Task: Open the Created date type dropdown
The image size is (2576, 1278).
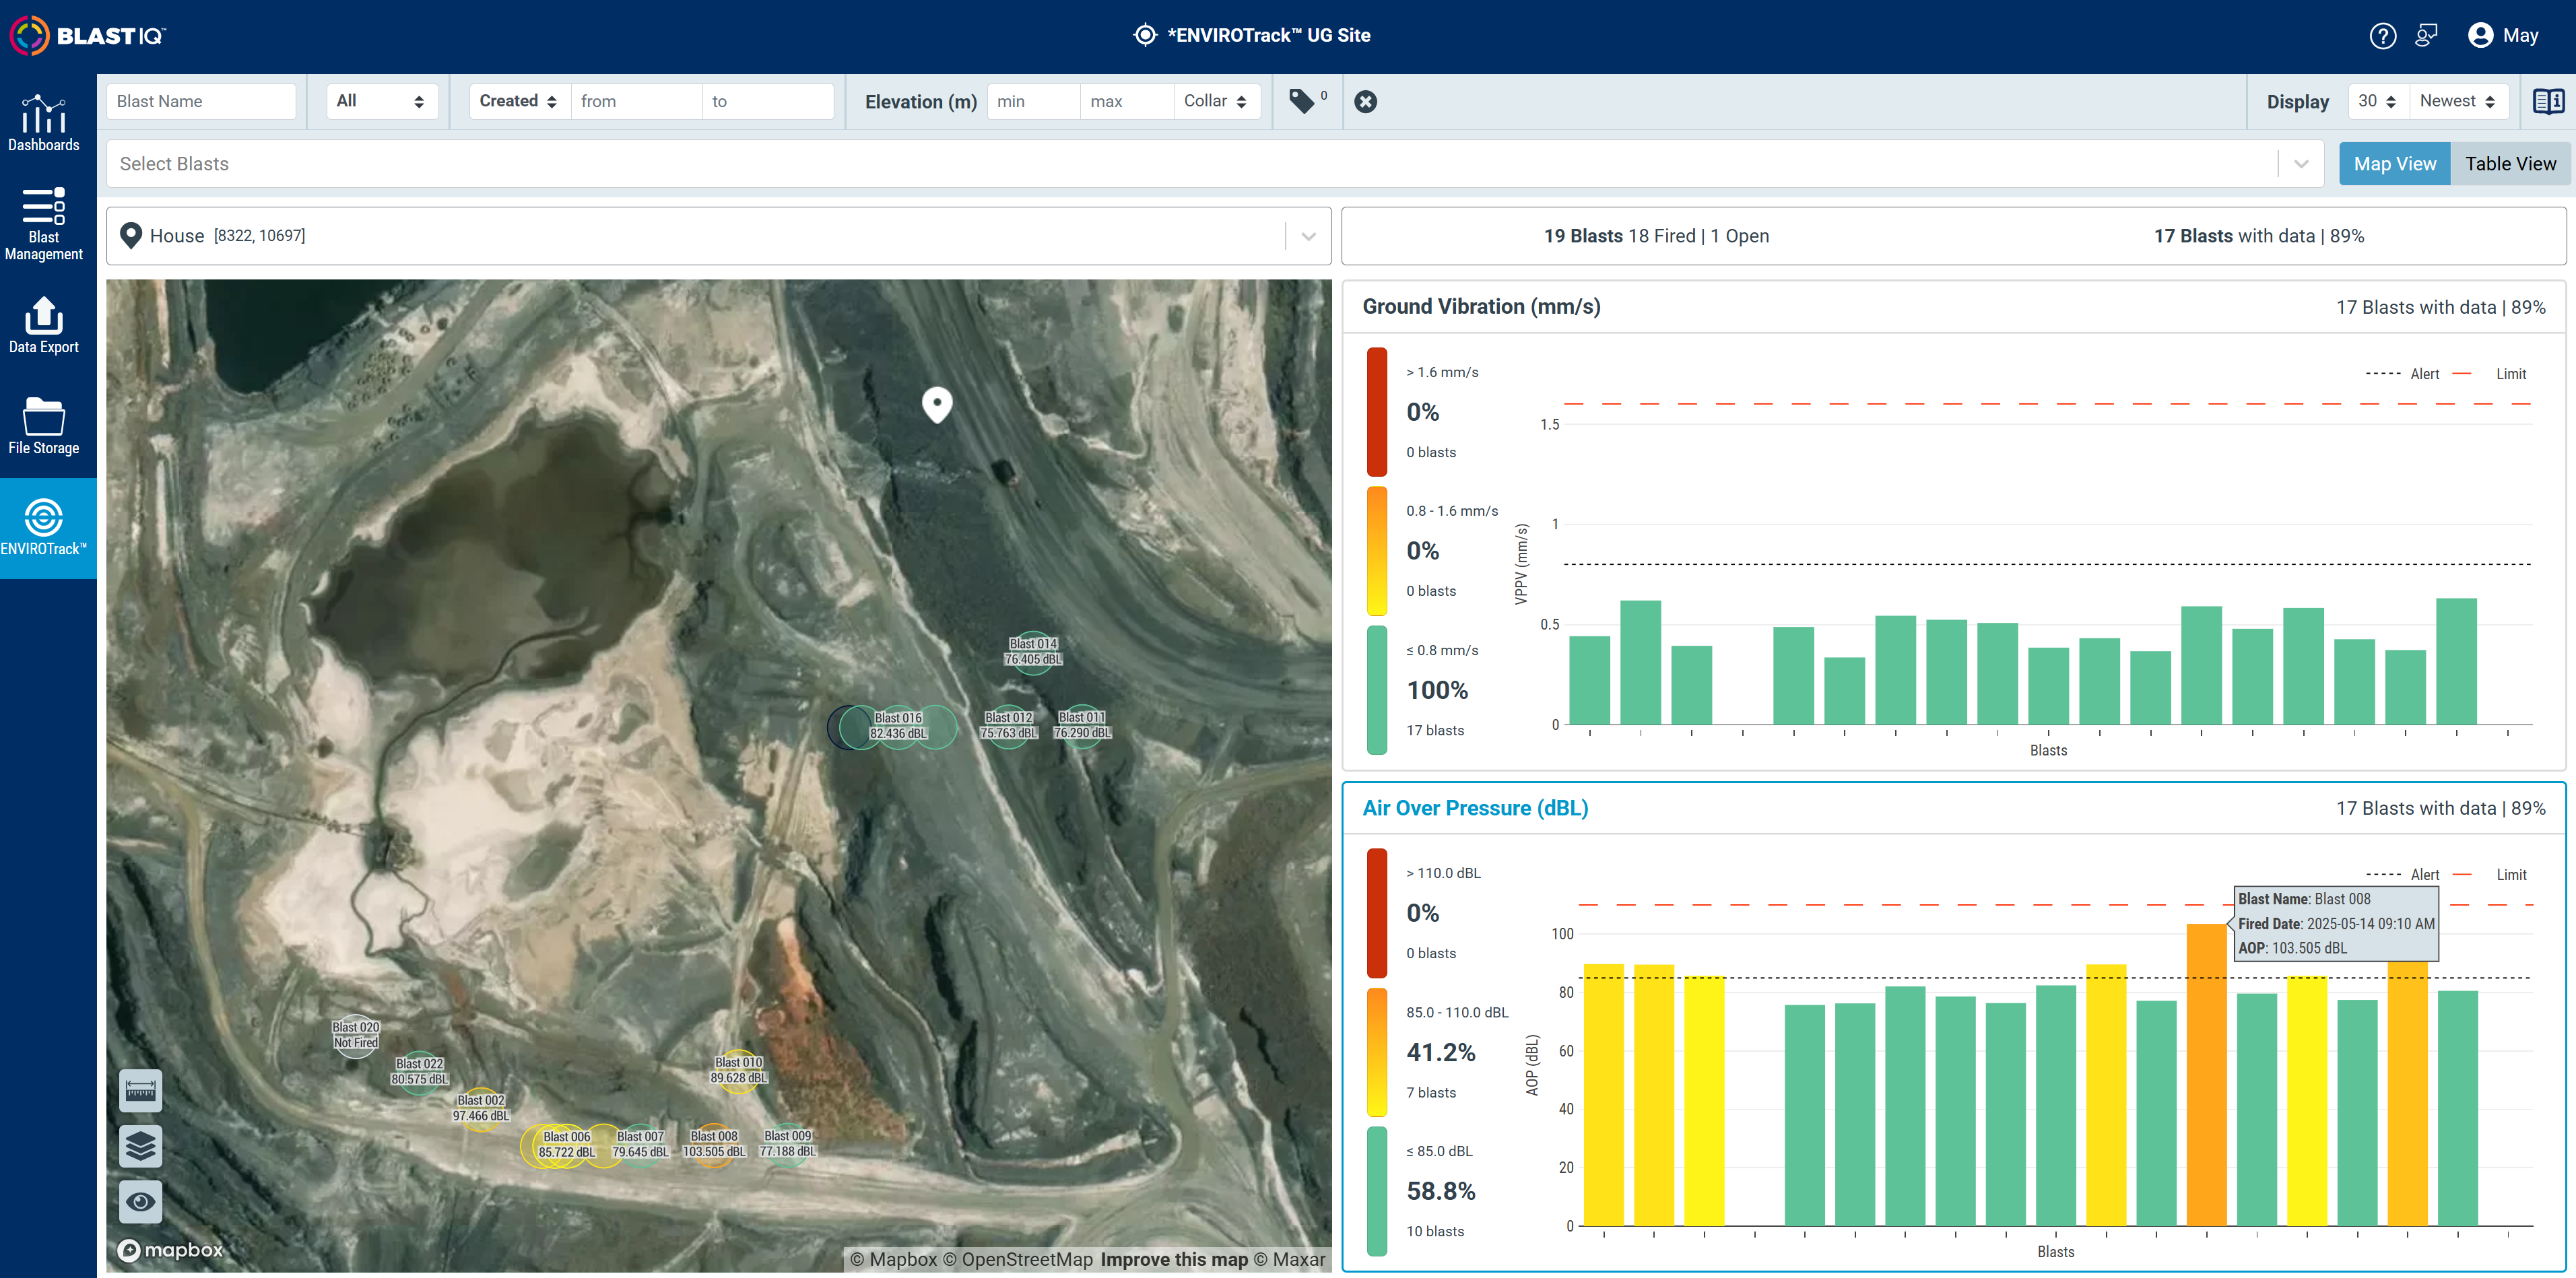Action: (519, 101)
